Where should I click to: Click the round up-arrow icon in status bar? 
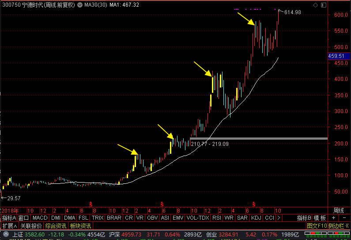(x=6, y=235)
